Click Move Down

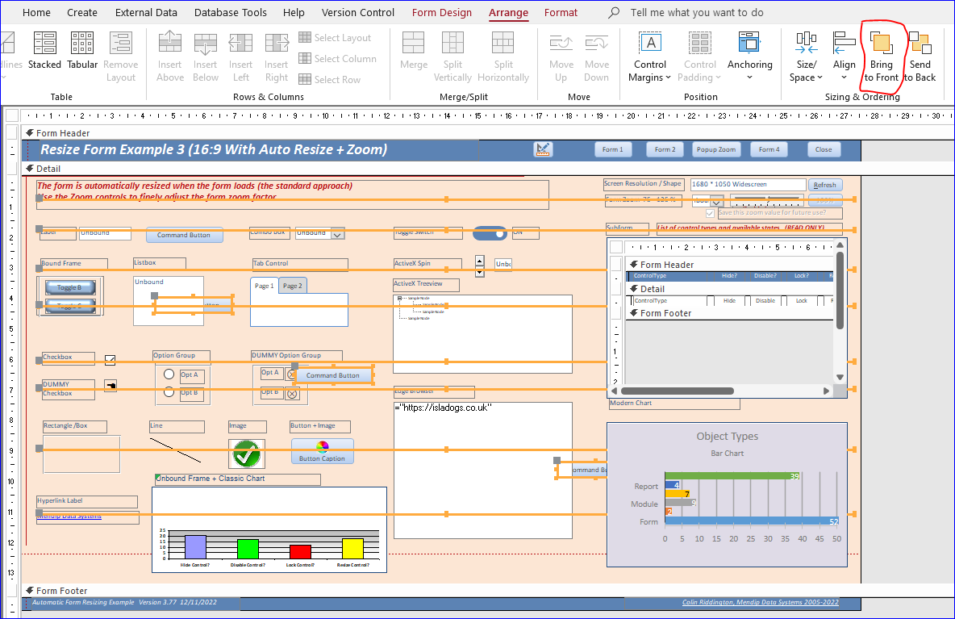pyautogui.click(x=597, y=56)
